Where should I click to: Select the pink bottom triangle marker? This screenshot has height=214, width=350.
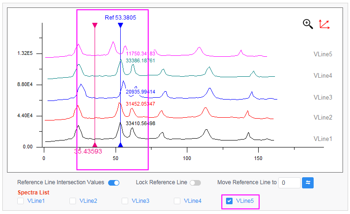95,145
